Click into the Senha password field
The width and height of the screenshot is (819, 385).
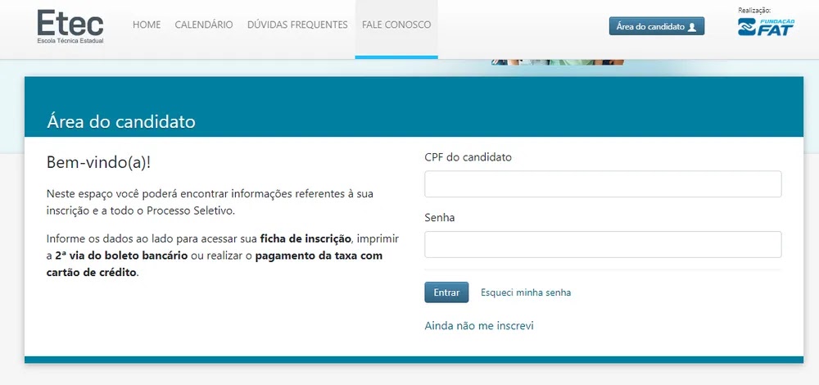tap(603, 244)
